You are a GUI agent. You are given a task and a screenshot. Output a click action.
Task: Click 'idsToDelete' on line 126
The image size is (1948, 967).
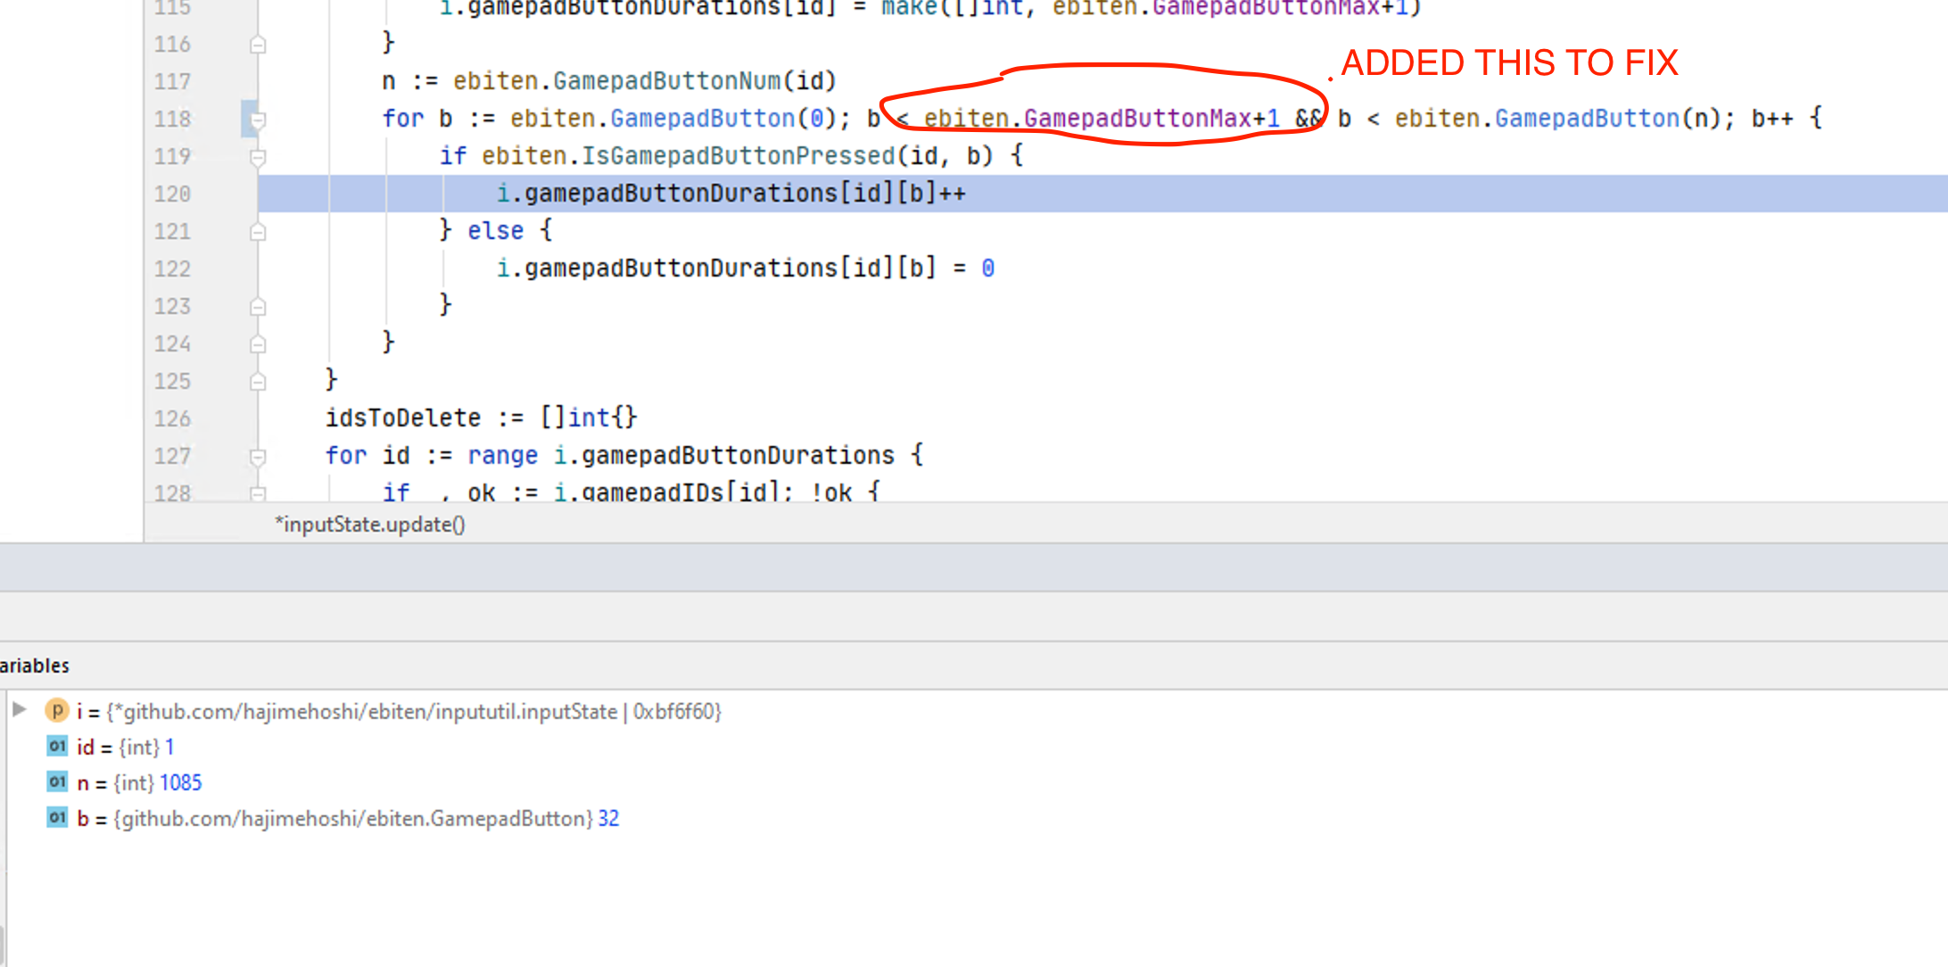coord(403,418)
